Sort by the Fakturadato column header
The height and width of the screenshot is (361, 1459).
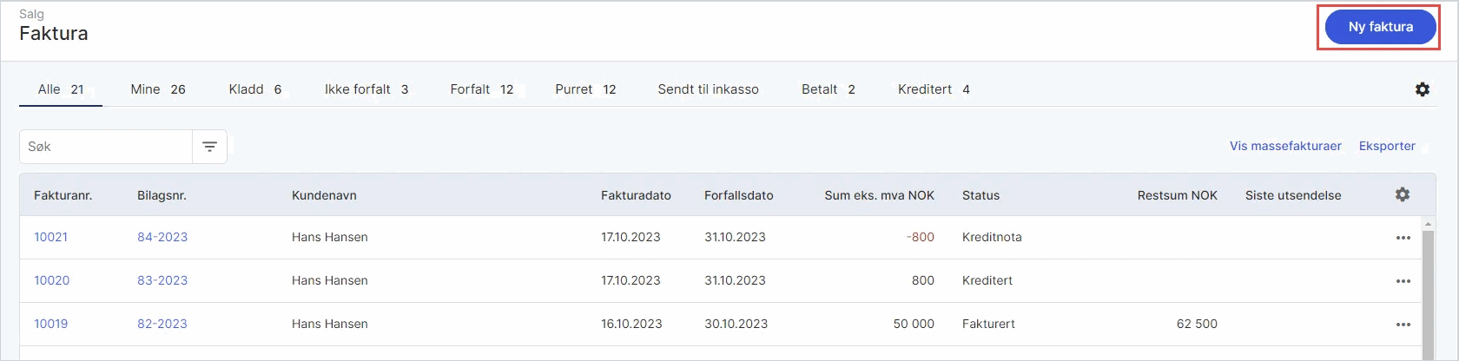tap(636, 195)
